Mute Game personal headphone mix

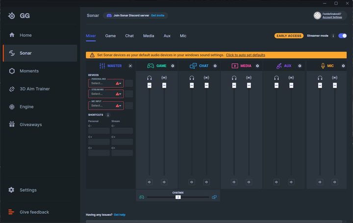[149, 182]
